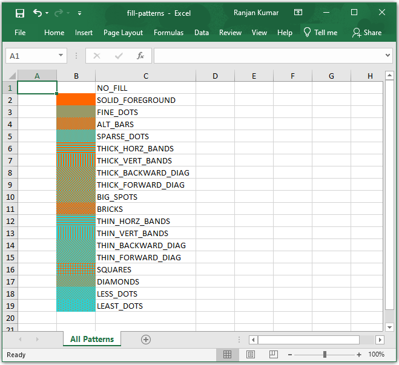Switch to the Data tab
The height and width of the screenshot is (365, 399).
click(x=202, y=33)
